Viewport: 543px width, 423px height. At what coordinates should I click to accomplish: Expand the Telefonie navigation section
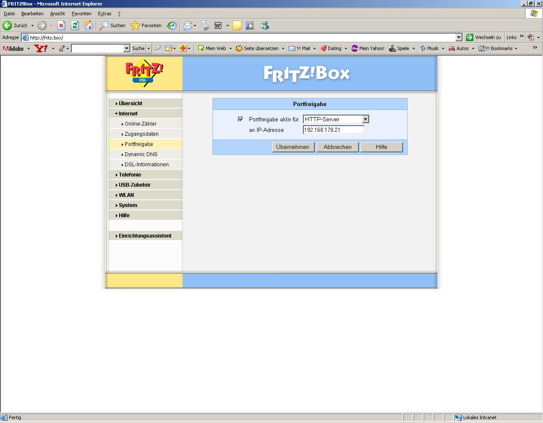(130, 175)
